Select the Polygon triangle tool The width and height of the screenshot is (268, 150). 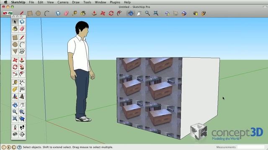tap(15, 52)
